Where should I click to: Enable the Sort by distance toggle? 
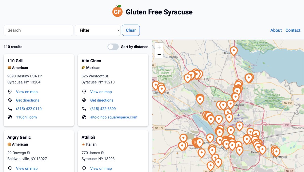click(113, 47)
